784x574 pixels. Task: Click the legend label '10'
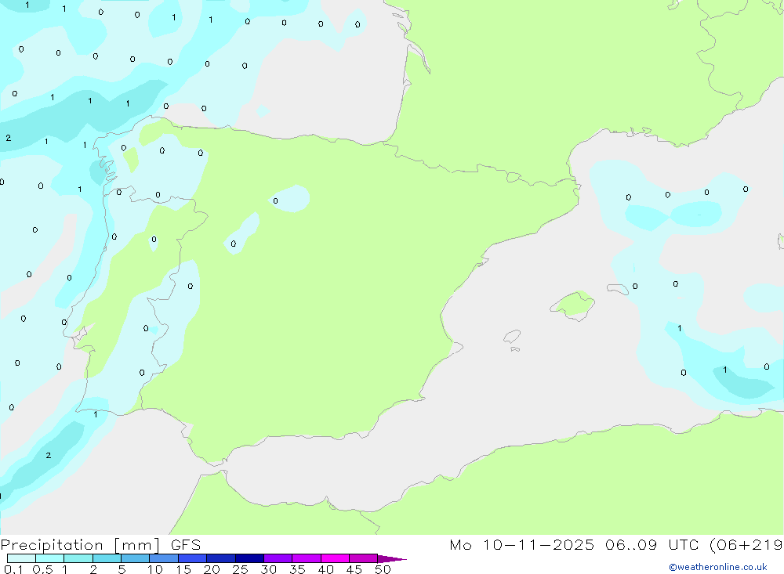pyautogui.click(x=155, y=569)
